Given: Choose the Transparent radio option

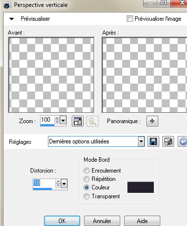Looking at the screenshot, I should pyautogui.click(x=87, y=196).
